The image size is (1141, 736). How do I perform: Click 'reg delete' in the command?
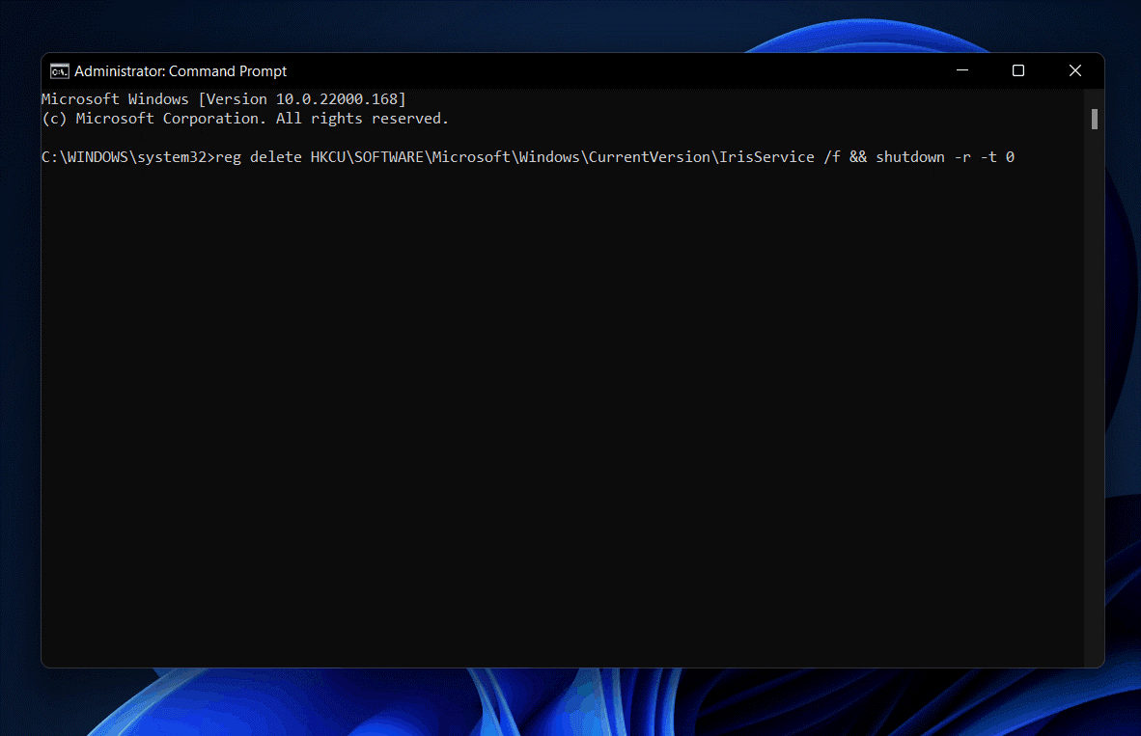click(x=259, y=157)
